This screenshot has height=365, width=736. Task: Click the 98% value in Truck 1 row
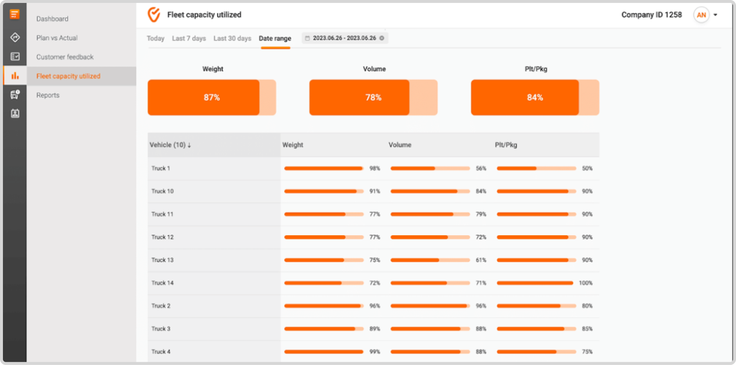click(x=375, y=169)
